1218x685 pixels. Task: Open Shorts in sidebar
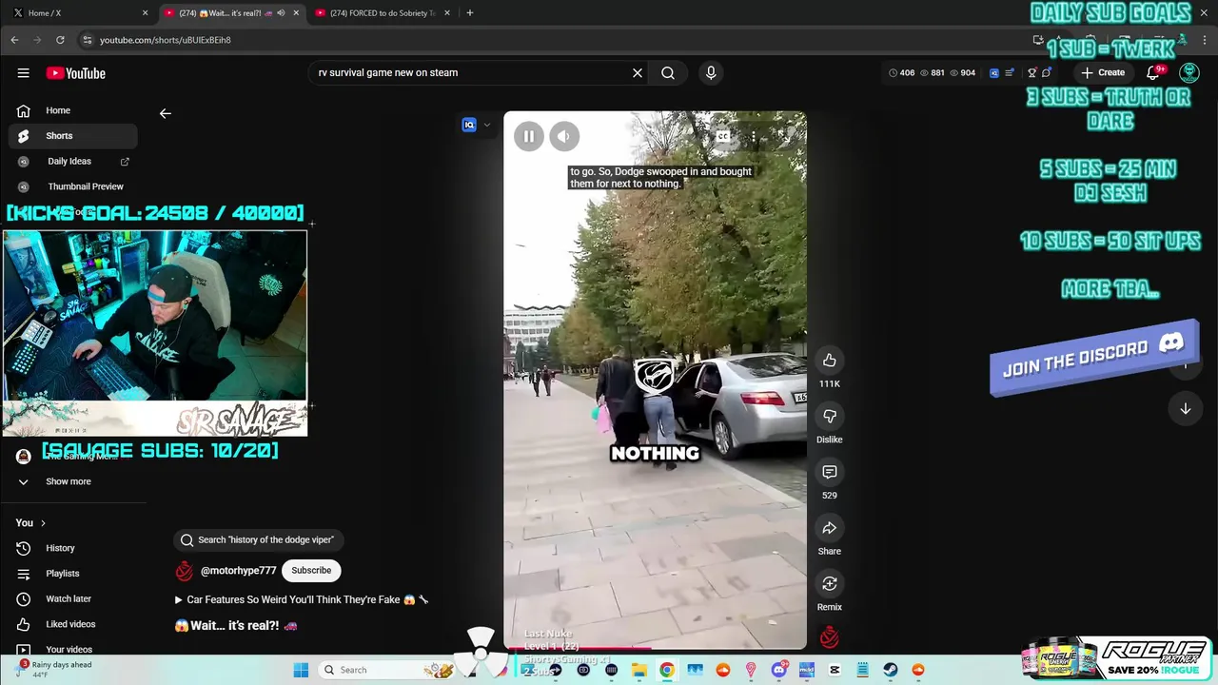[72, 136]
